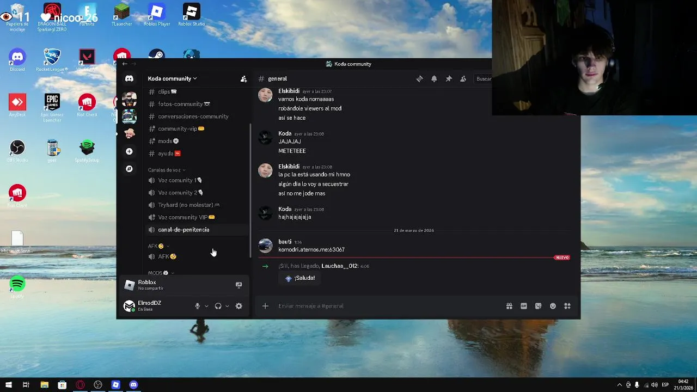The width and height of the screenshot is (697, 392).
Task: Join the AFK voice channel
Action: (x=197, y=256)
